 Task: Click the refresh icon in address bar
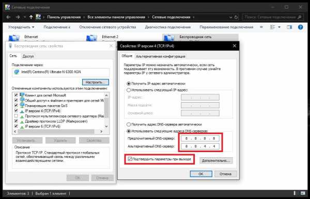pos(236,18)
